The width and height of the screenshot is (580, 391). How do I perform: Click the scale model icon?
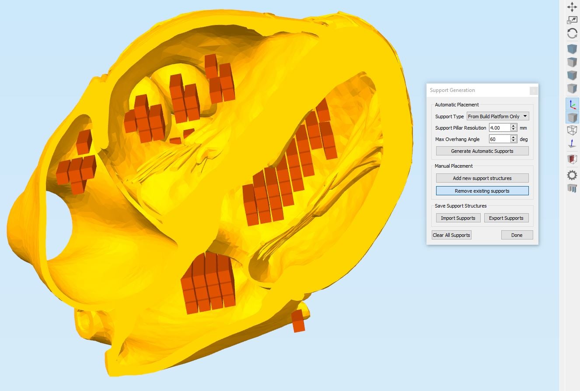572,20
